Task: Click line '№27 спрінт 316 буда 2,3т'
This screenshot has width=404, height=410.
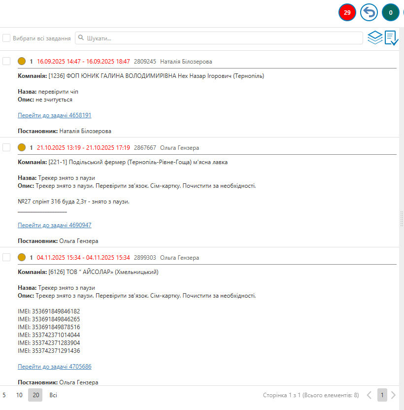Action: (52, 202)
